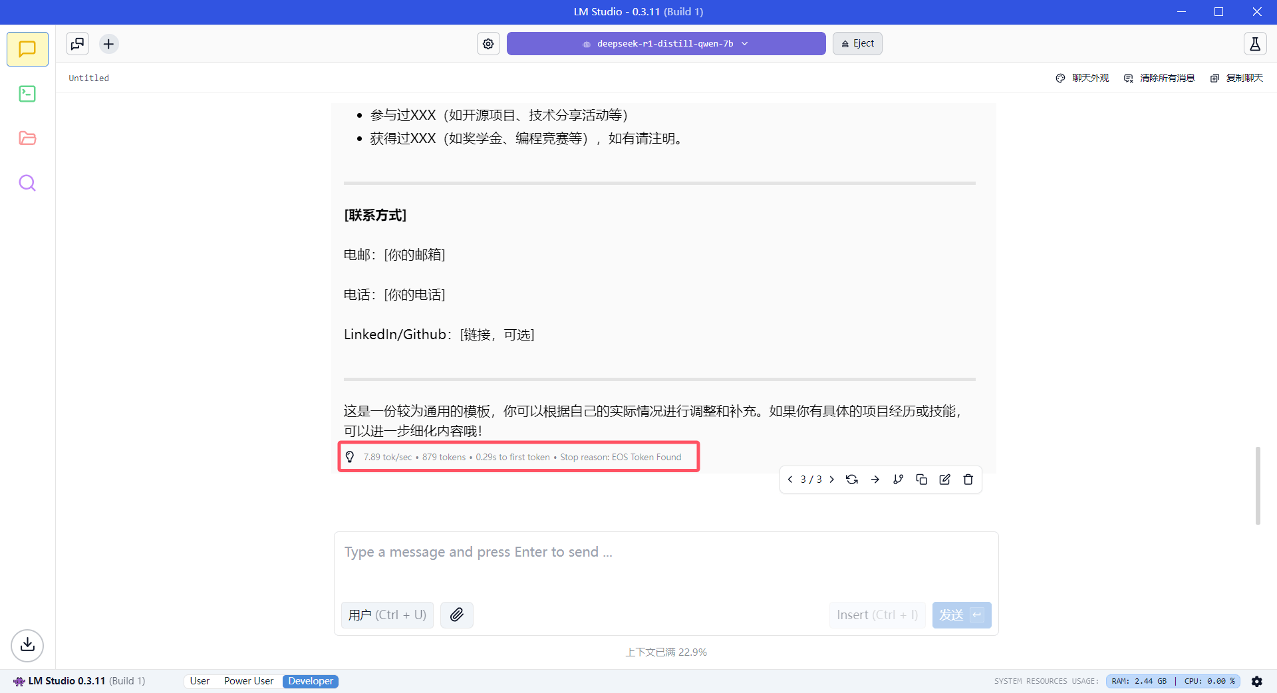Click 清除所有消息 to clear messages
The width and height of the screenshot is (1277, 693).
(x=1160, y=78)
